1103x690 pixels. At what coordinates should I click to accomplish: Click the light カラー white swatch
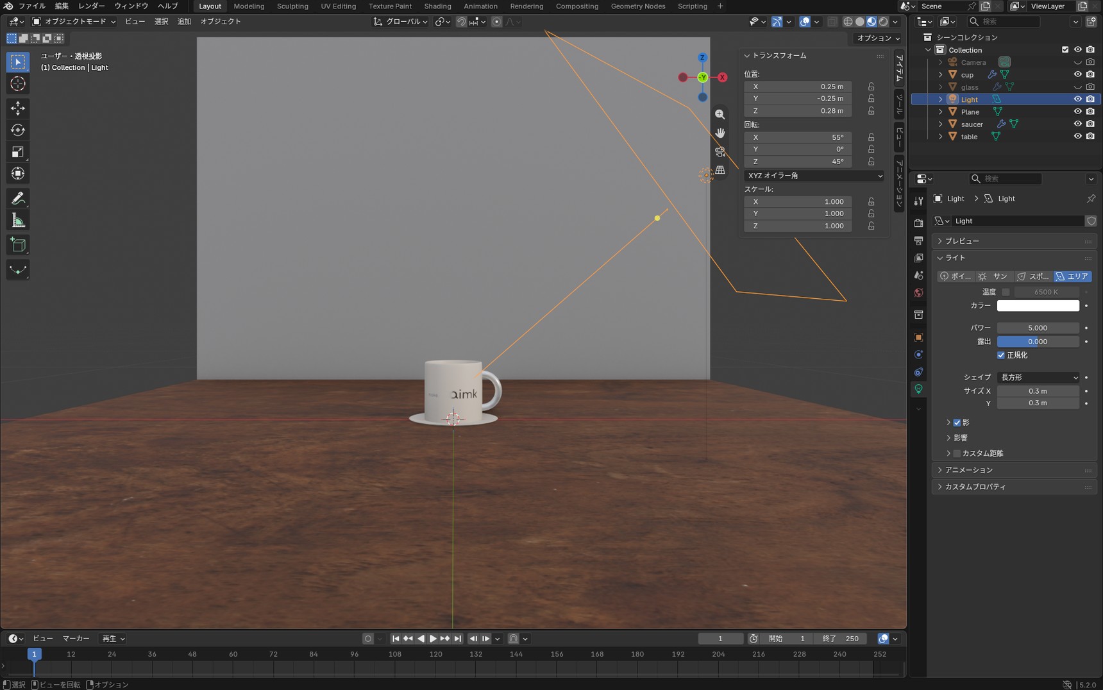tap(1038, 306)
